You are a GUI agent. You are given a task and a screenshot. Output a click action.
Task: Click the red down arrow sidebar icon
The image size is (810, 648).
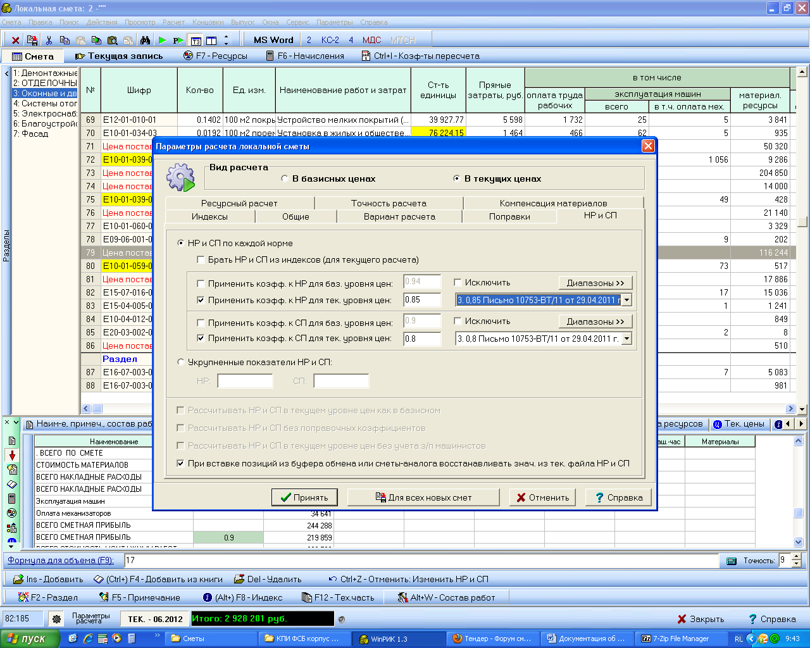pyautogui.click(x=12, y=455)
